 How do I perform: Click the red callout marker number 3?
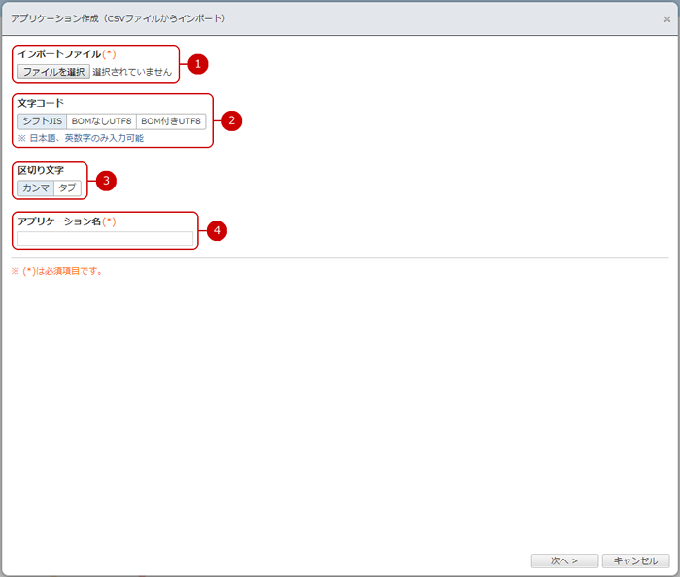[107, 180]
